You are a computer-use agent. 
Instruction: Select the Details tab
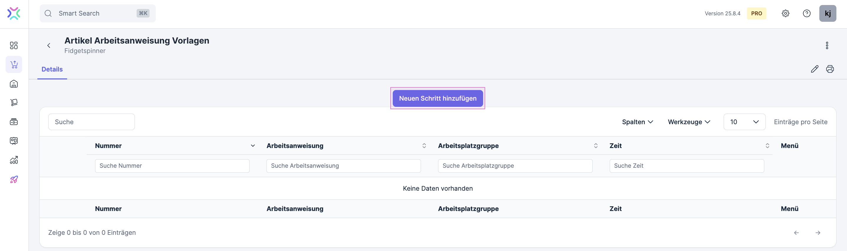tap(52, 69)
